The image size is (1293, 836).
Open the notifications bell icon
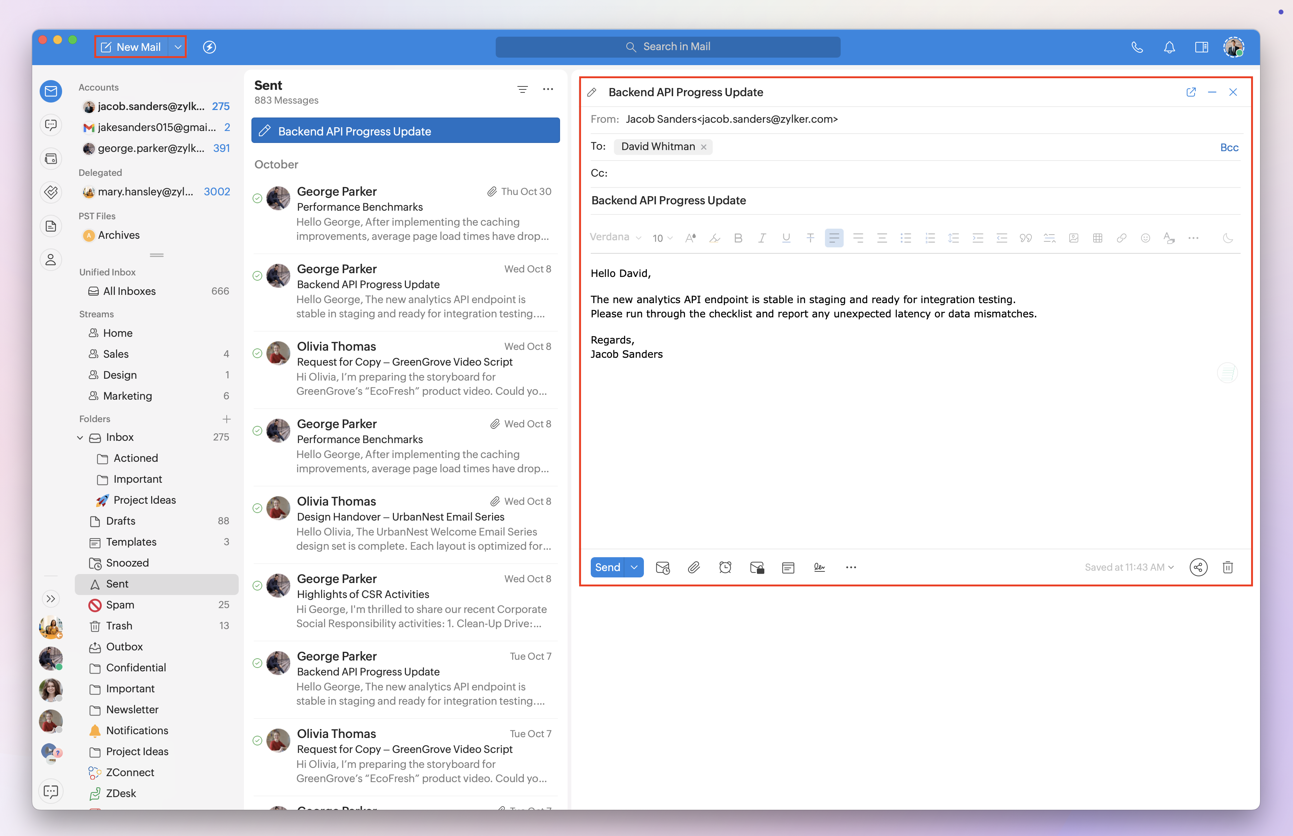[x=1169, y=47]
